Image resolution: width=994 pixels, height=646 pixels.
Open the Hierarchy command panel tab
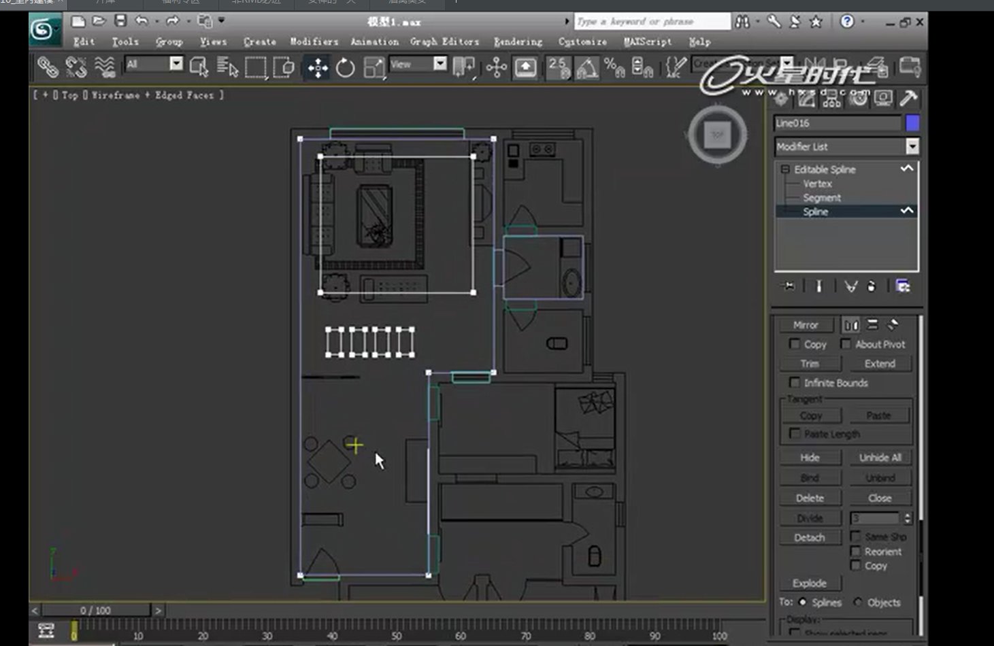click(x=831, y=99)
